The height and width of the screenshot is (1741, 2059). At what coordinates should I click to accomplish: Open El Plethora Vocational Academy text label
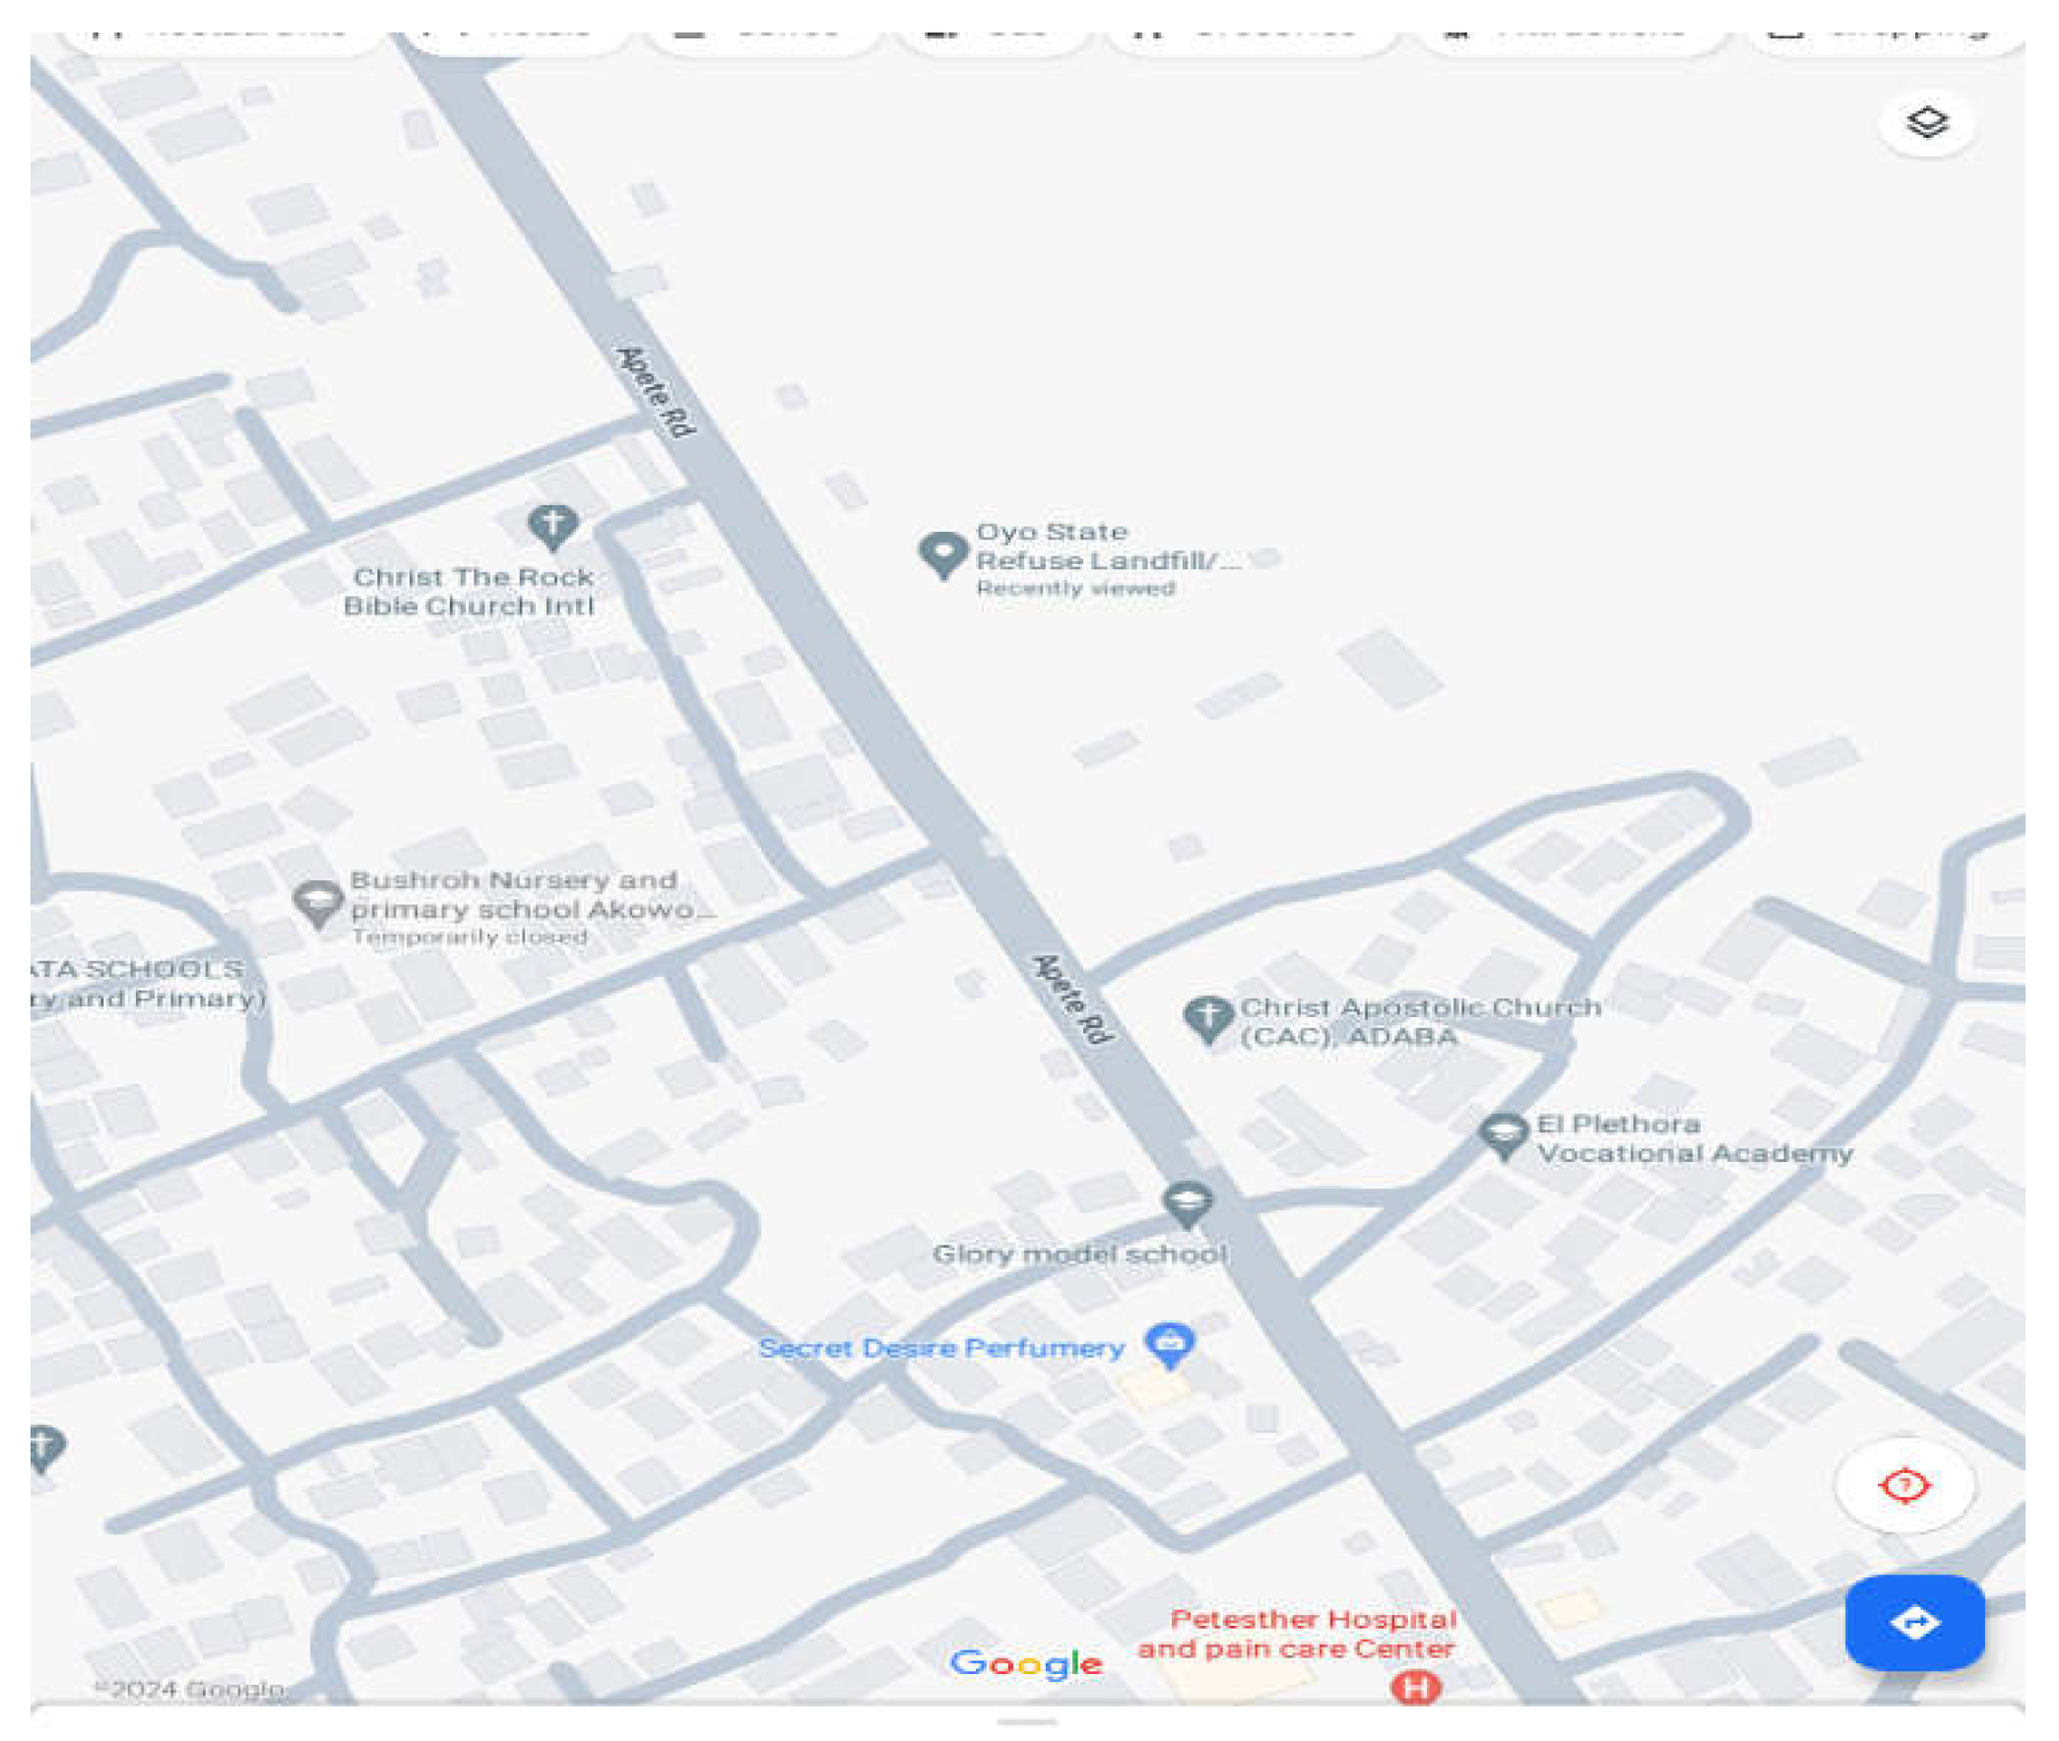coord(1693,1139)
